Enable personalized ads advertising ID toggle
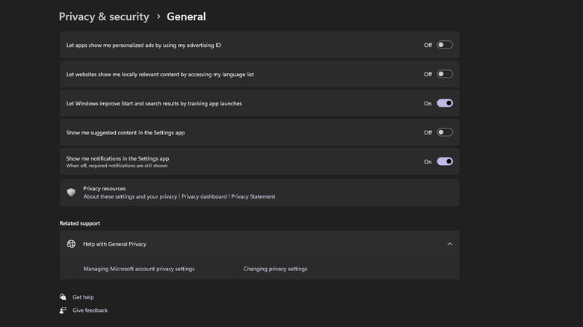583x327 pixels. point(445,45)
